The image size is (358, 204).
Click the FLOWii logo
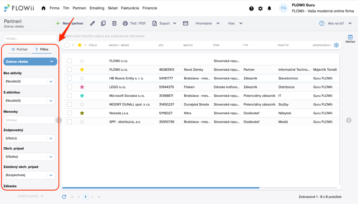tap(19, 8)
